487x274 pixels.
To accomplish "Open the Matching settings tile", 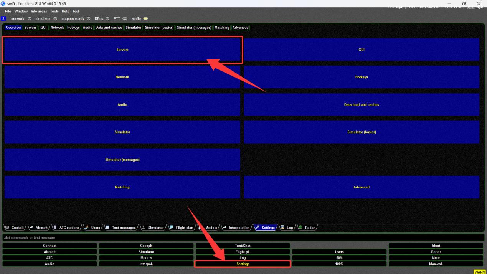I will point(122,187).
